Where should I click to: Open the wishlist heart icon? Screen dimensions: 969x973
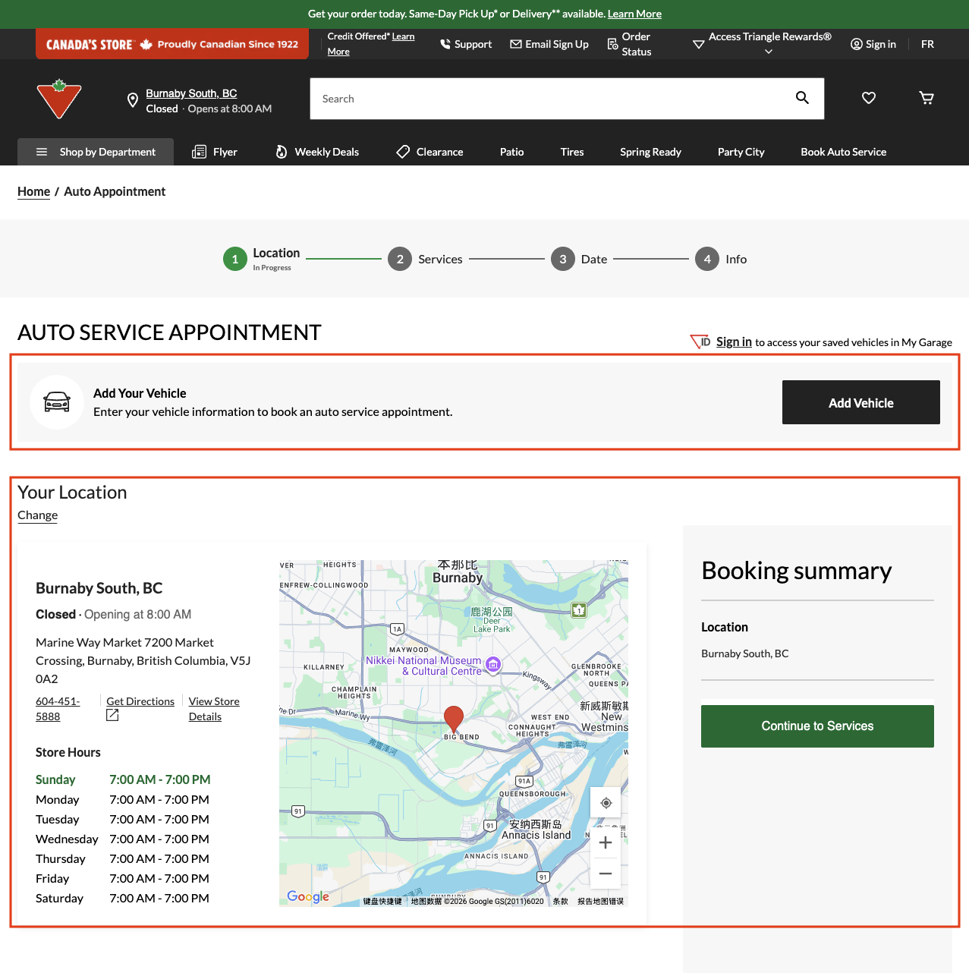[x=869, y=98]
